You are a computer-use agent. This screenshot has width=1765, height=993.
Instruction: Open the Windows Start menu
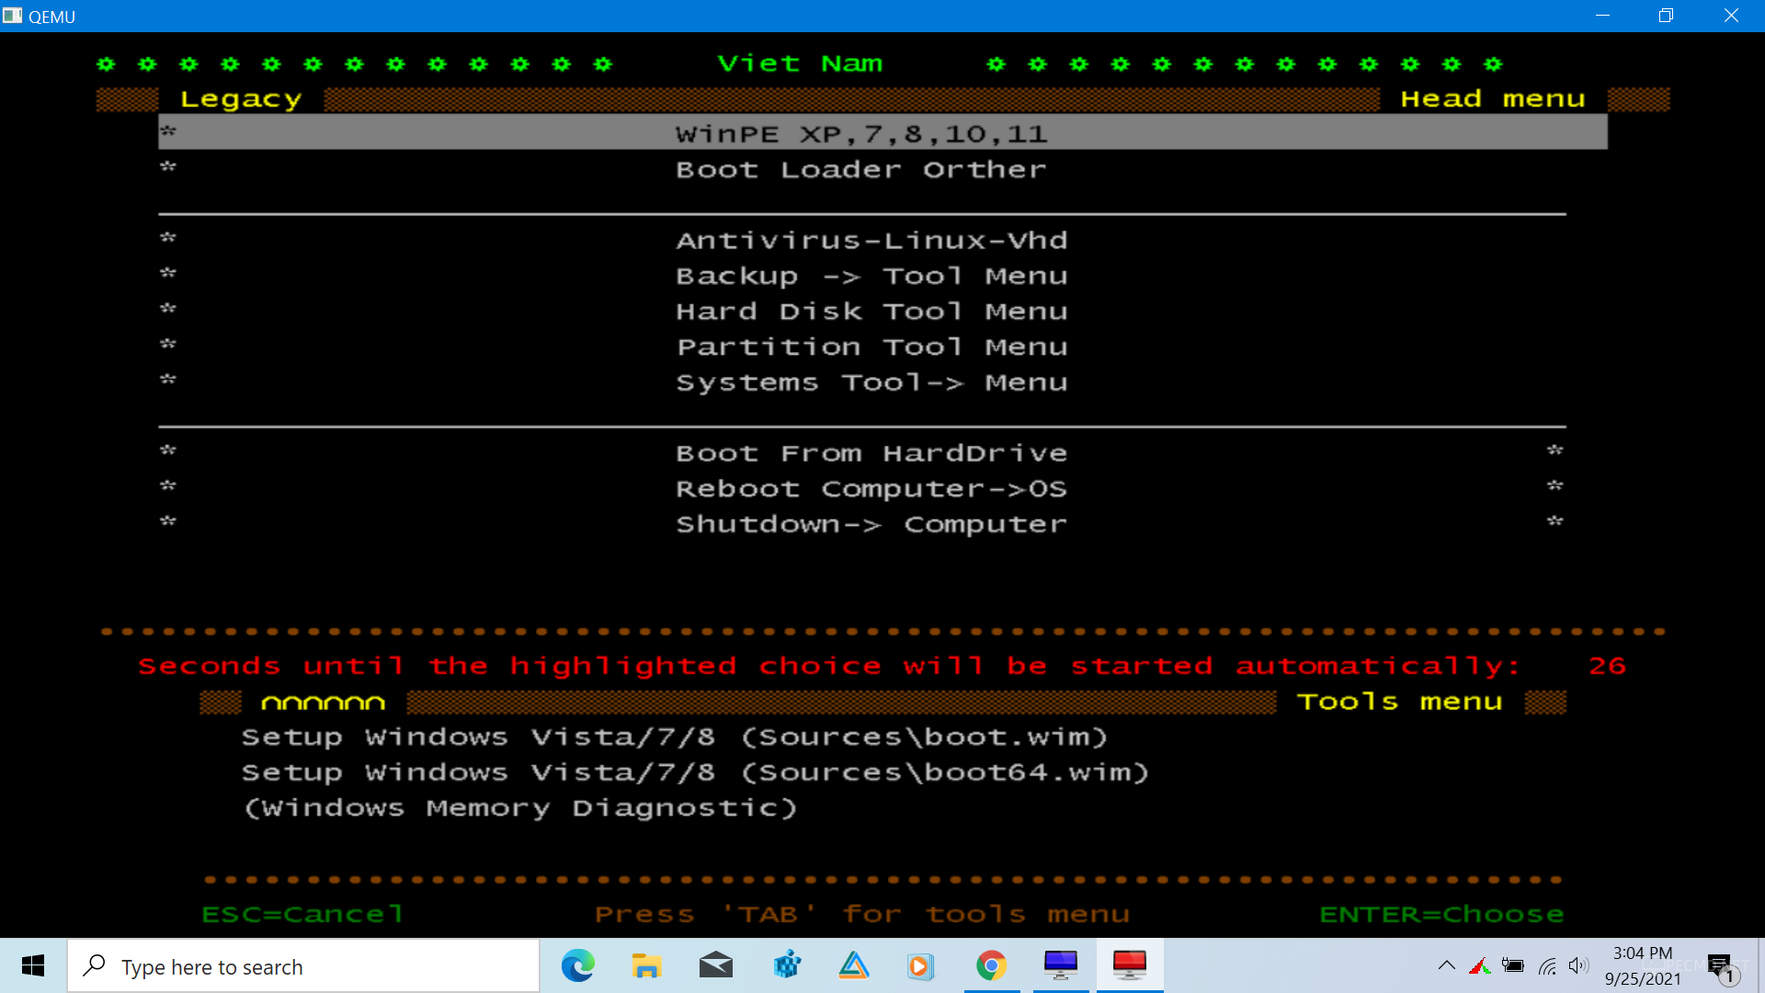point(33,965)
